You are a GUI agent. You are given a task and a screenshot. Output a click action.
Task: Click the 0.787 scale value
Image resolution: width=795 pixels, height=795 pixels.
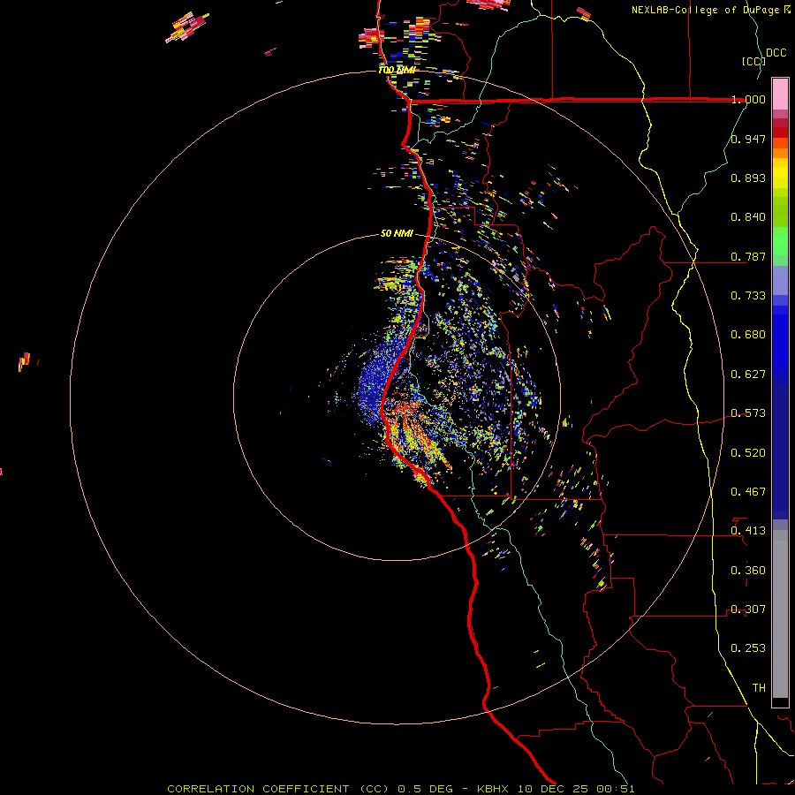748,256
